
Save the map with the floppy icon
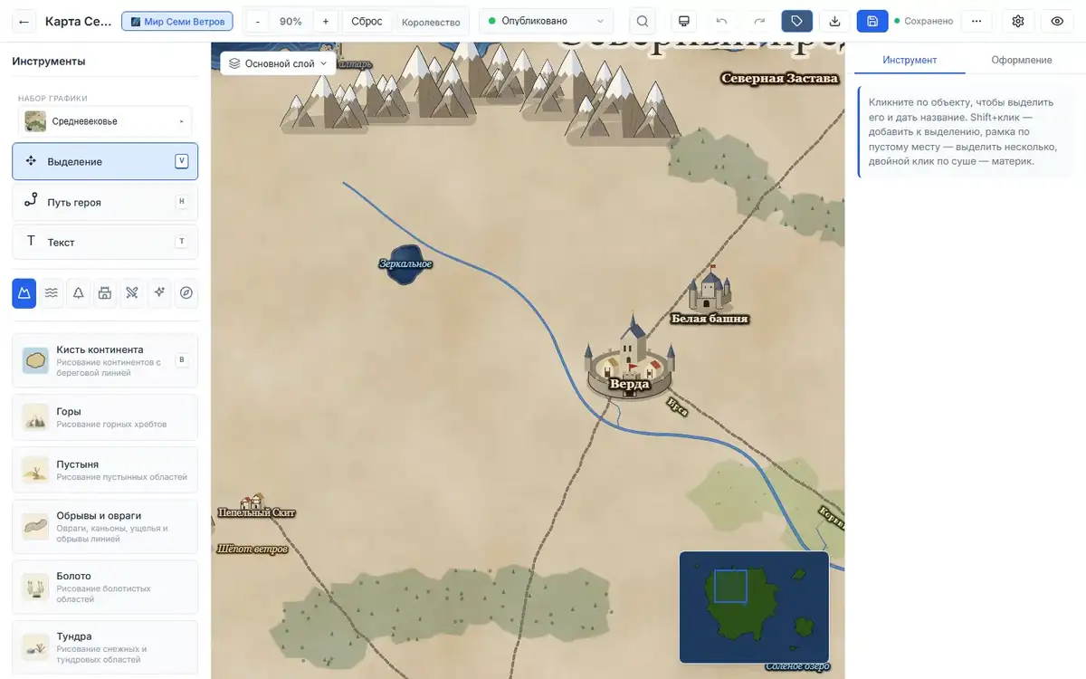coord(872,21)
